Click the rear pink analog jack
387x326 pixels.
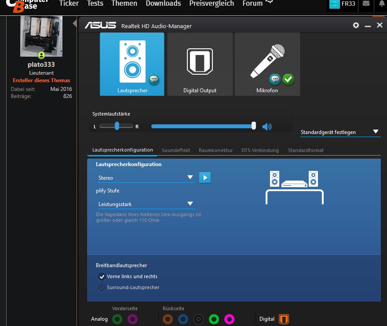click(229, 319)
